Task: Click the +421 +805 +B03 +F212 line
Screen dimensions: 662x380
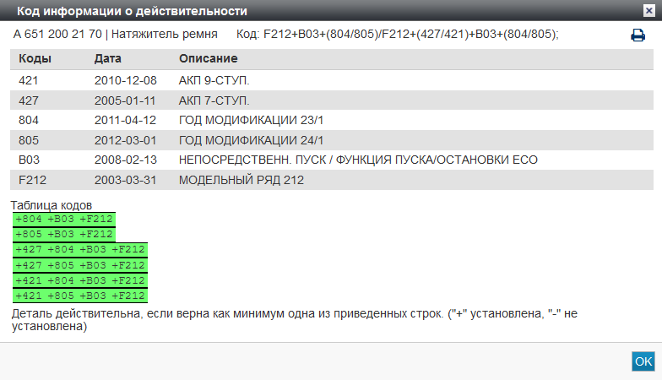Action: coord(80,296)
